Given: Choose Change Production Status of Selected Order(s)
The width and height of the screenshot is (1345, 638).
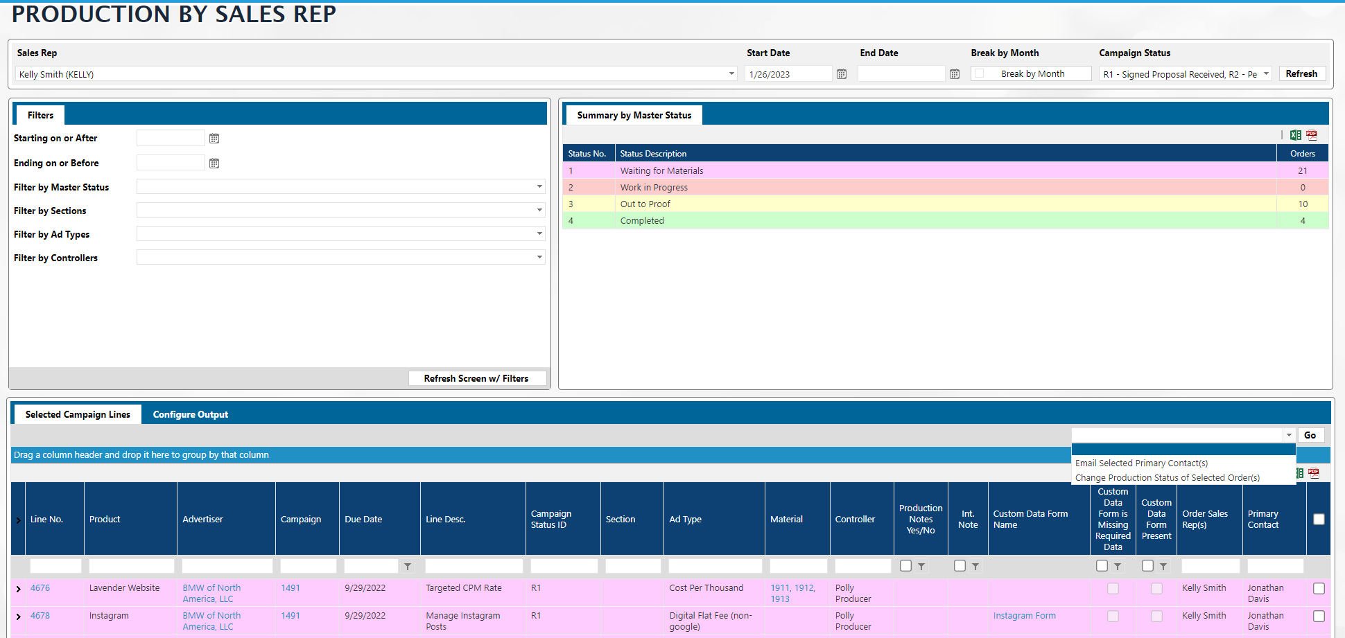Looking at the screenshot, I should (1168, 477).
